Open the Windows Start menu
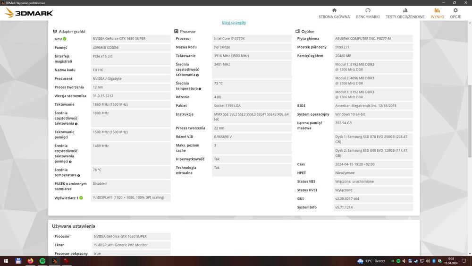Viewport: 472px width, 266px height. pos(5,261)
